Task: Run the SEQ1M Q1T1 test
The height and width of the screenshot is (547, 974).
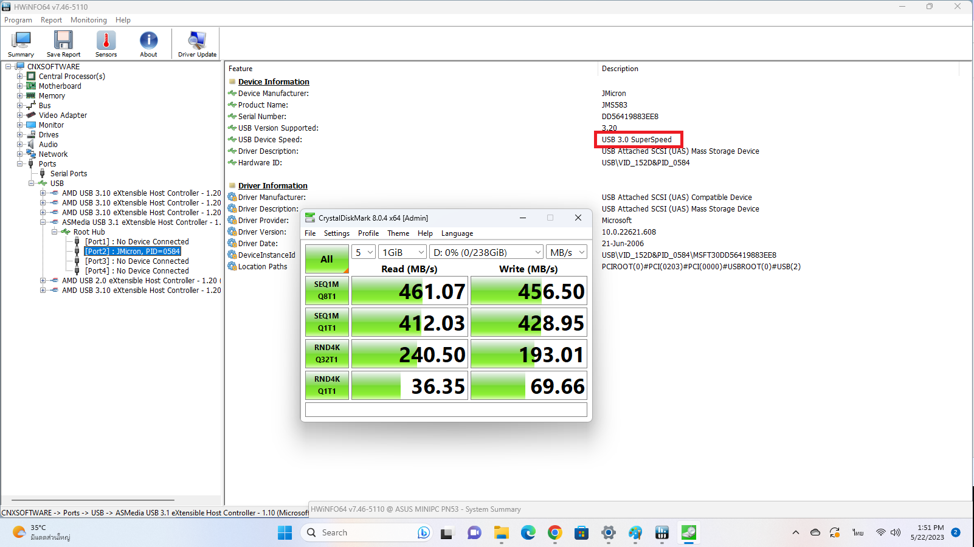Action: point(327,322)
